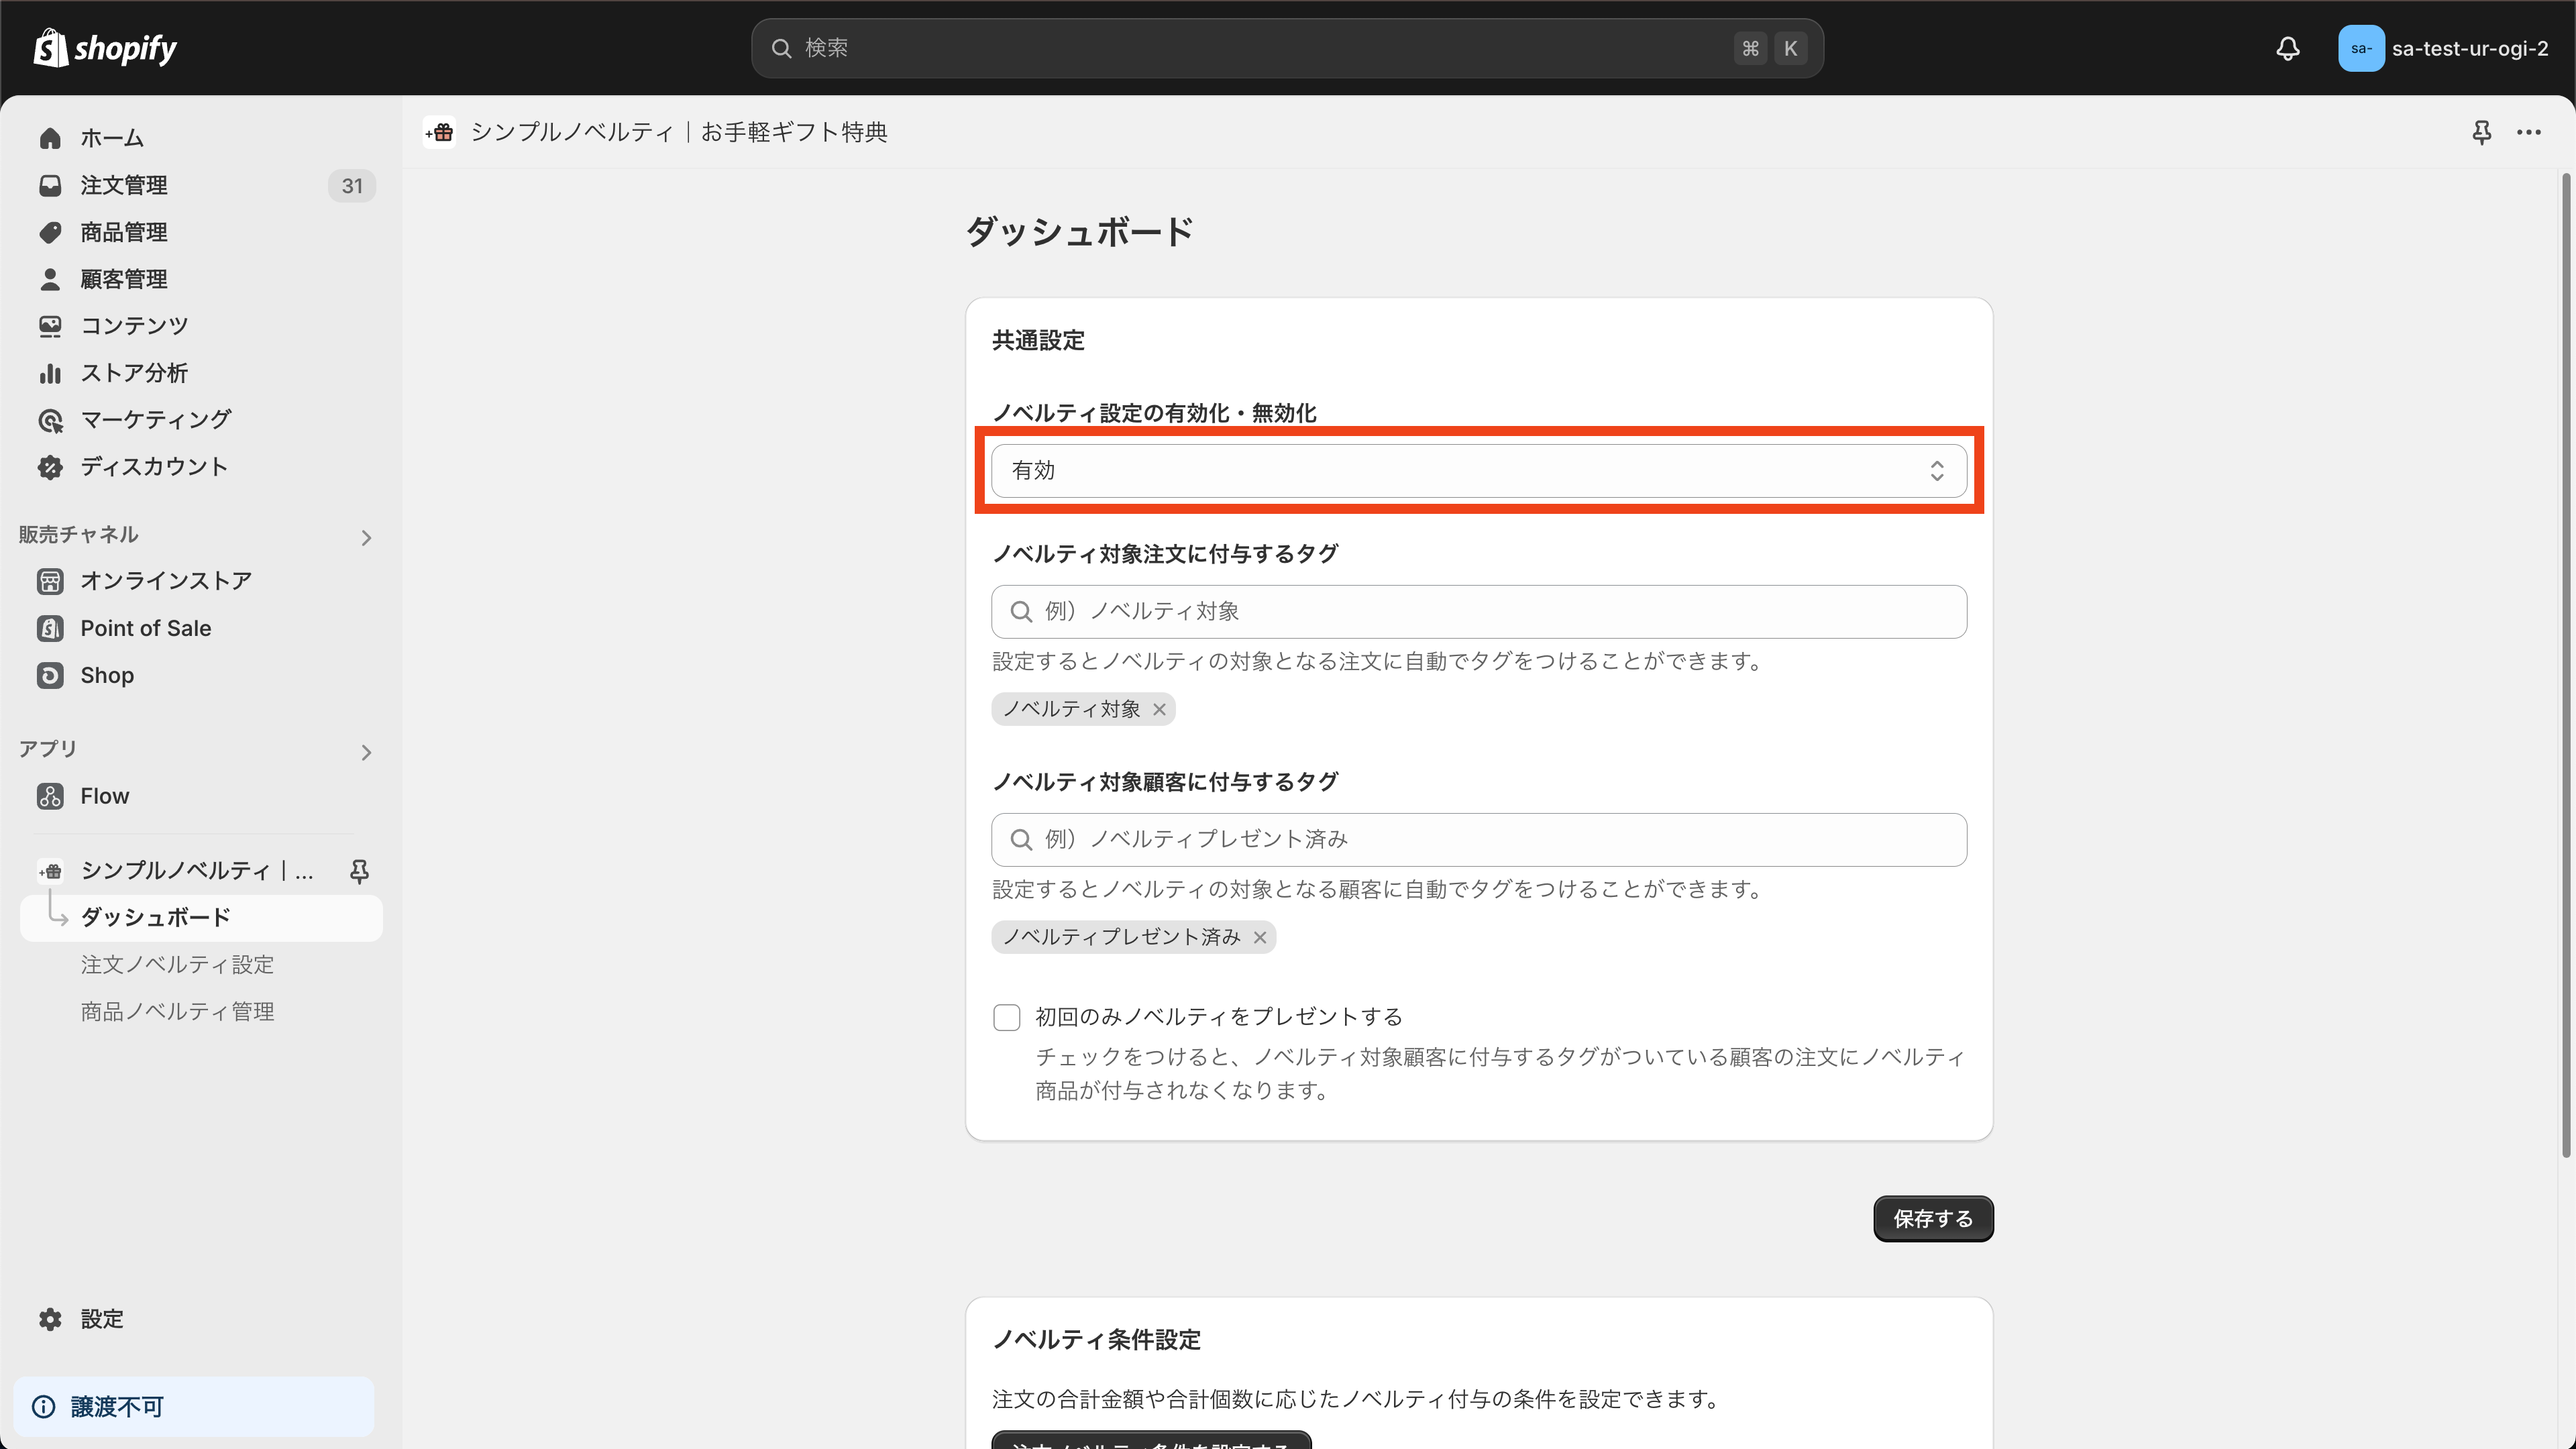Expand the アプリ section
The height and width of the screenshot is (1449, 2576).
[366, 752]
